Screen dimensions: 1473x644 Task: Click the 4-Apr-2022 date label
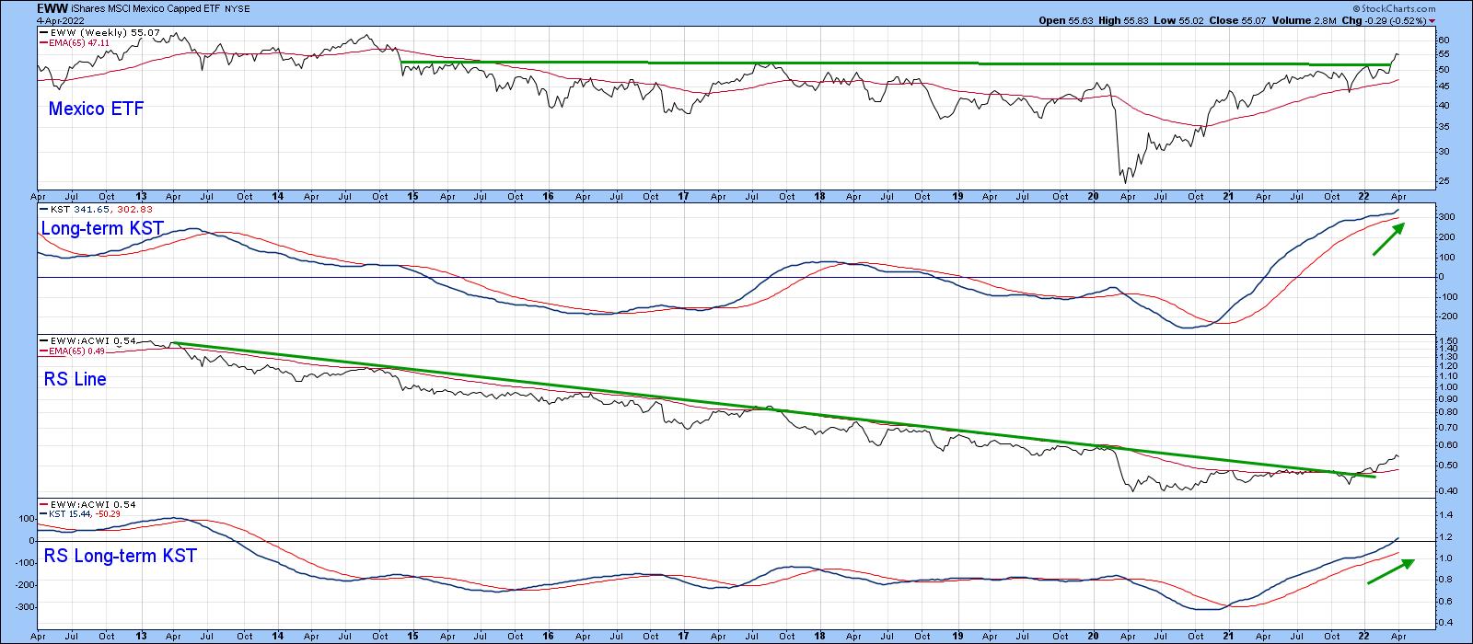(x=61, y=20)
